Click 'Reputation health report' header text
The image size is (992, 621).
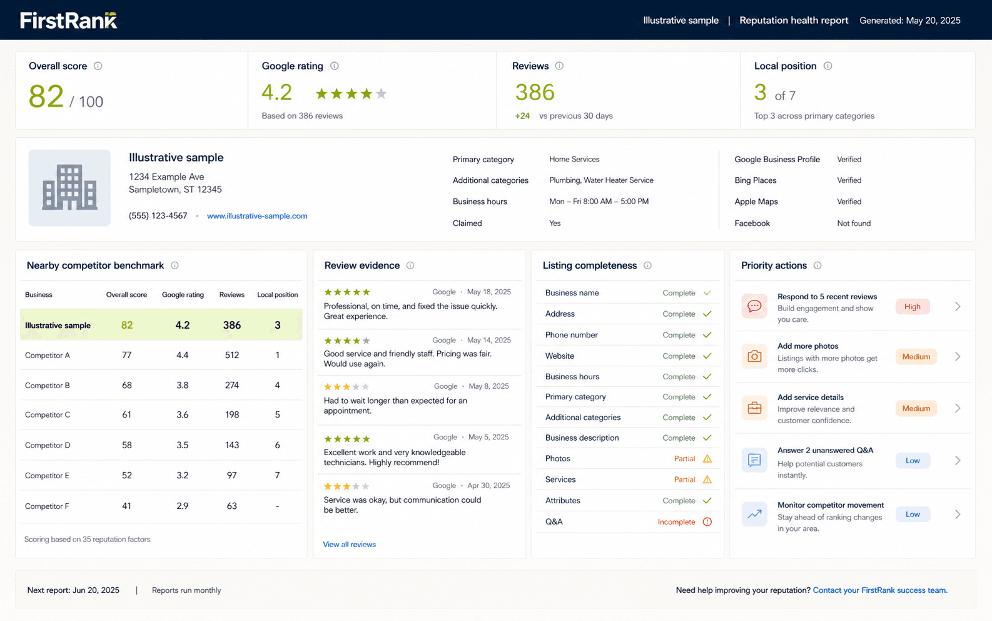[x=794, y=20]
